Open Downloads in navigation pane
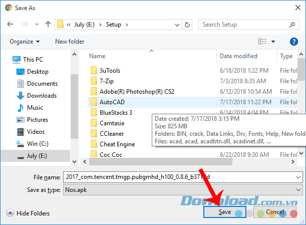The width and height of the screenshot is (306, 225). click(37, 96)
